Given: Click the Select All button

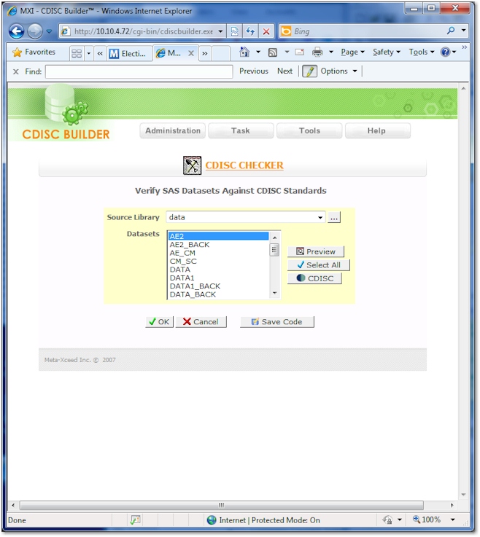Looking at the screenshot, I should pos(319,265).
